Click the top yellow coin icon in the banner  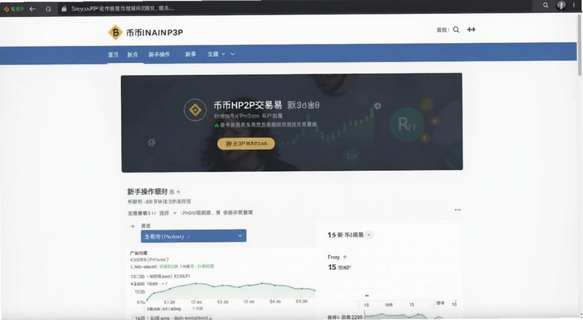[427, 104]
